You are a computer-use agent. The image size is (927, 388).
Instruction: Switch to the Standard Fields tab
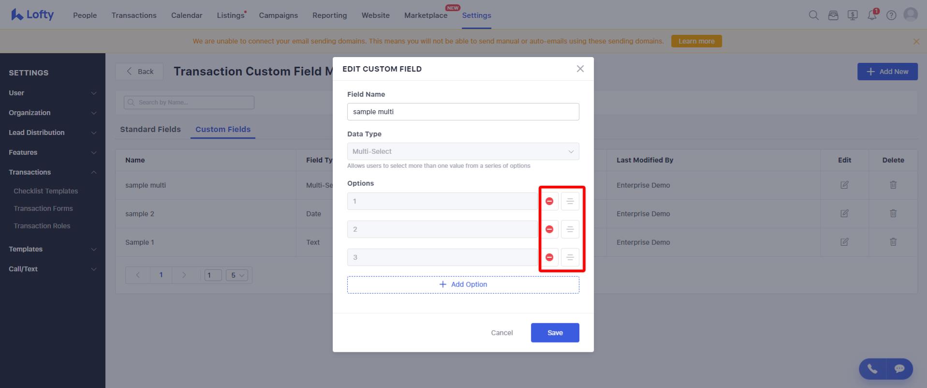pyautogui.click(x=150, y=129)
